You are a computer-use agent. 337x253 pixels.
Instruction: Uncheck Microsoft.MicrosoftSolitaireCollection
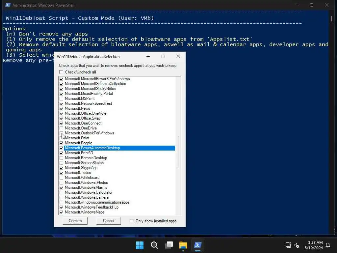click(61, 84)
